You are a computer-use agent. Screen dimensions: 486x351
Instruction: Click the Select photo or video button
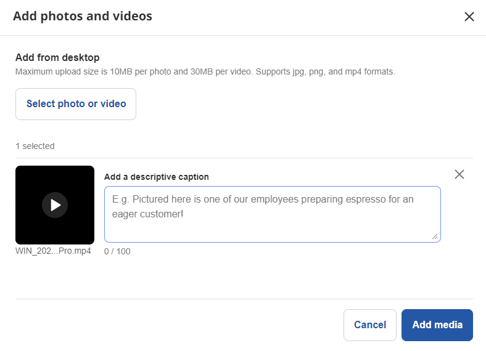[x=76, y=104]
